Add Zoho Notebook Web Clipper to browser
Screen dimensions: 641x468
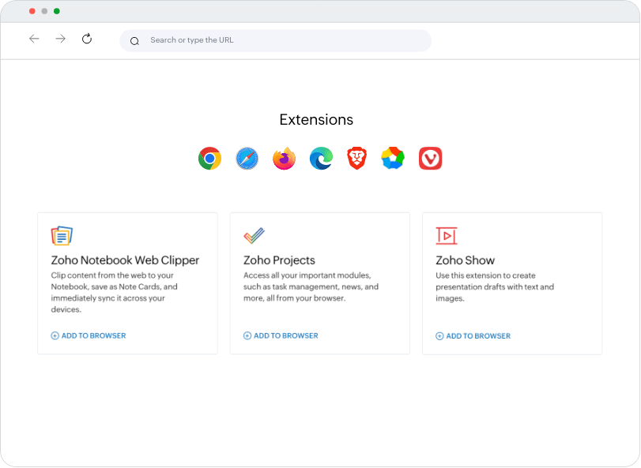pos(89,335)
